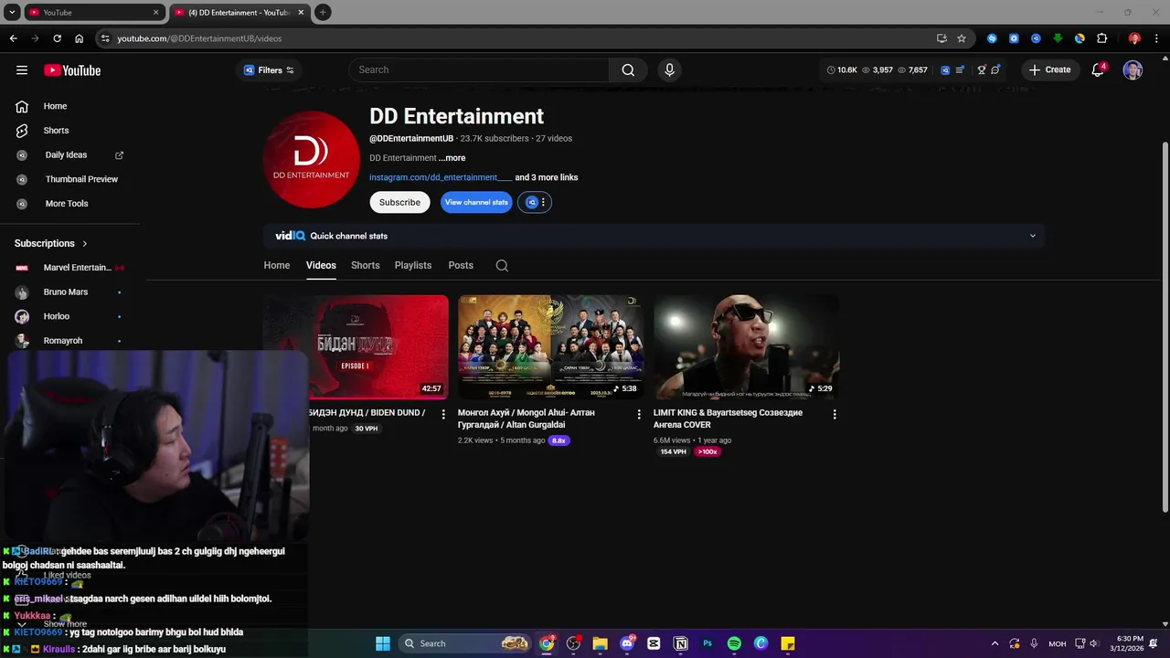
Task: Switch to the Shorts channel tab
Action: point(365,265)
